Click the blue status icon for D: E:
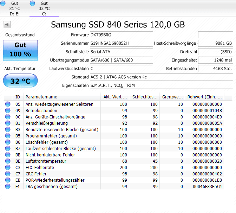 pyautogui.click(x=3, y=3)
